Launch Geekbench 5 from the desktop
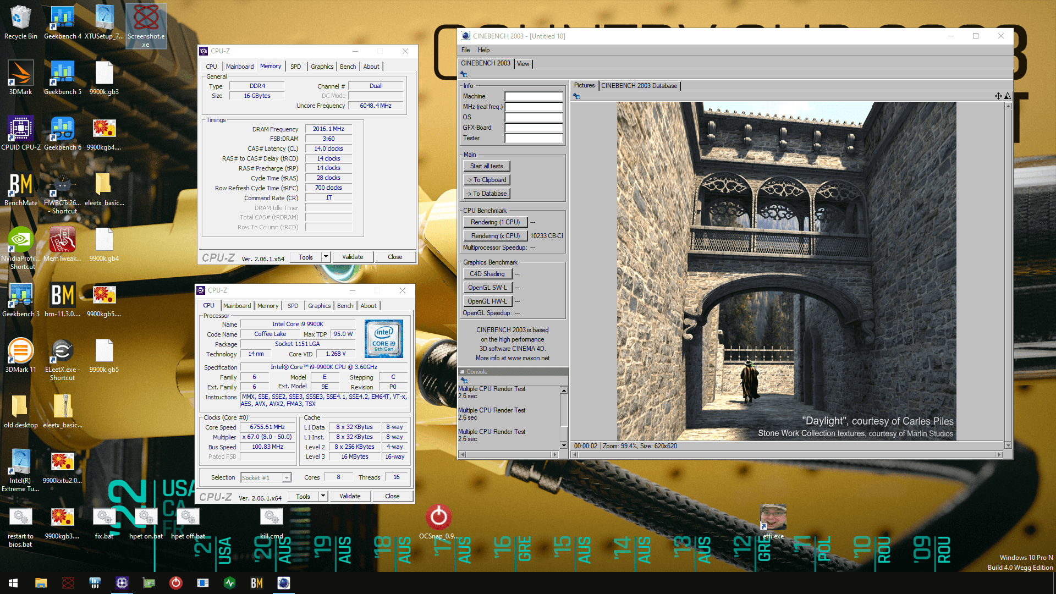The width and height of the screenshot is (1056, 594). 62,78
